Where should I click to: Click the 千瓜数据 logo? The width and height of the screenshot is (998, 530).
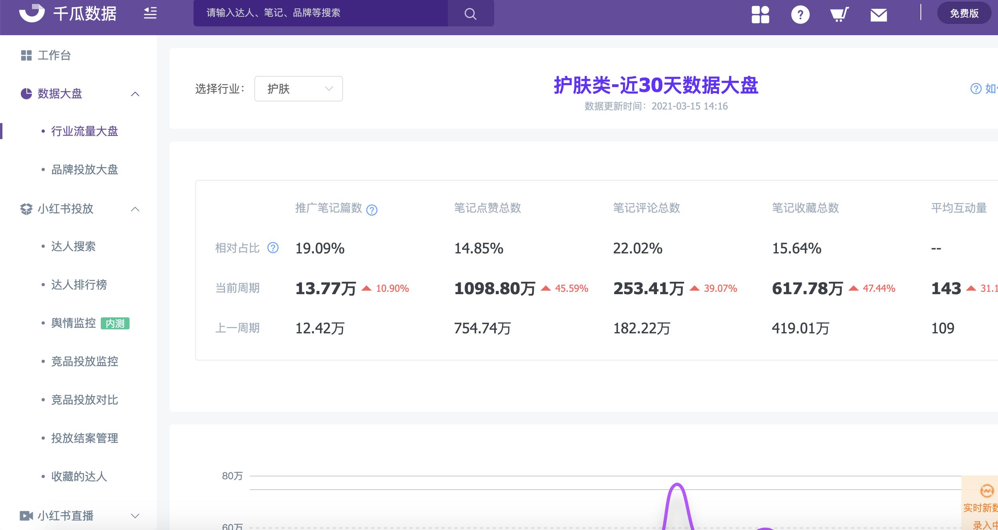(68, 14)
